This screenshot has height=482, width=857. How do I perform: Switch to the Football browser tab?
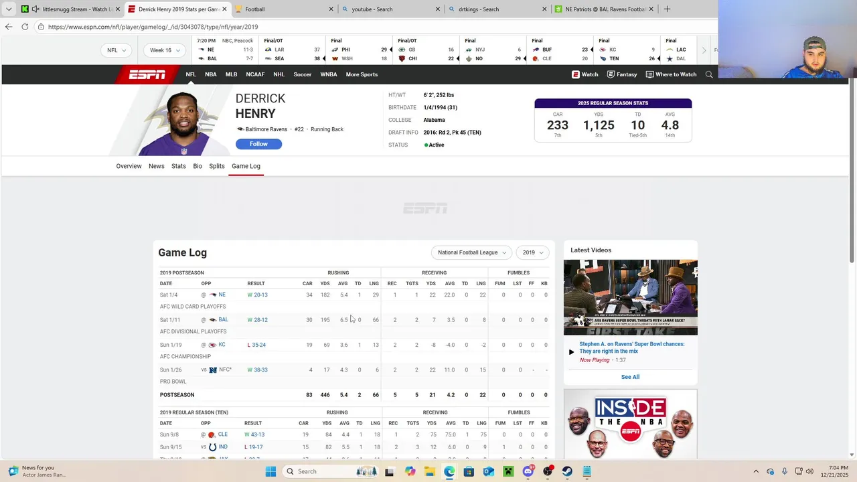[284, 9]
